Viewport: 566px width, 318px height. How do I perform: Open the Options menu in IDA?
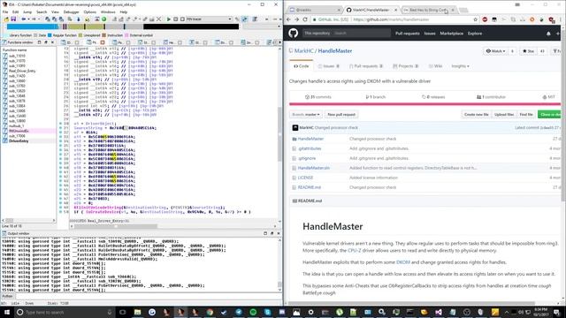90,11
